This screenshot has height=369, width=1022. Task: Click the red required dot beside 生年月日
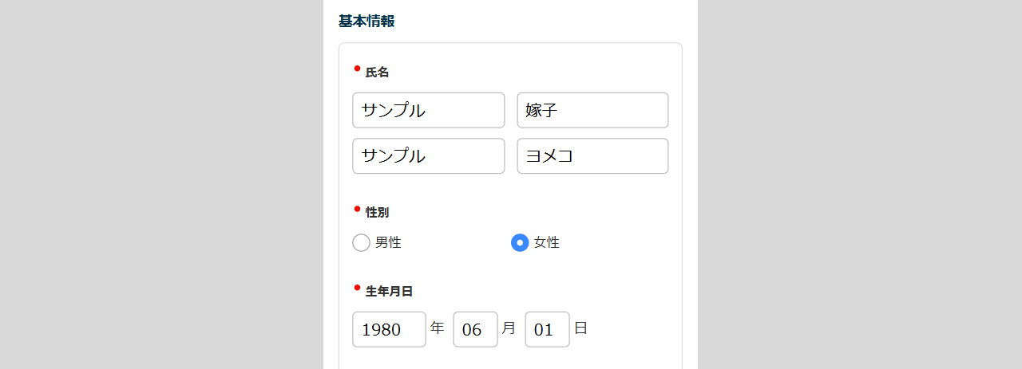(x=357, y=288)
